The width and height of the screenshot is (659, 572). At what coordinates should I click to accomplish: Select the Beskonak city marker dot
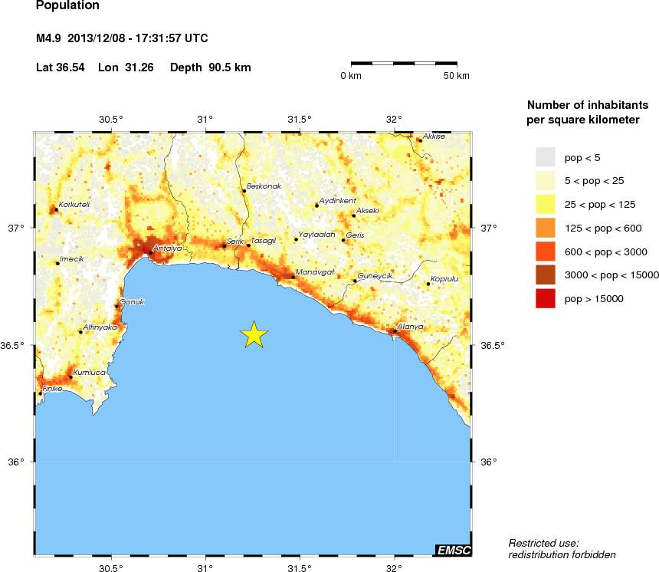pos(244,191)
